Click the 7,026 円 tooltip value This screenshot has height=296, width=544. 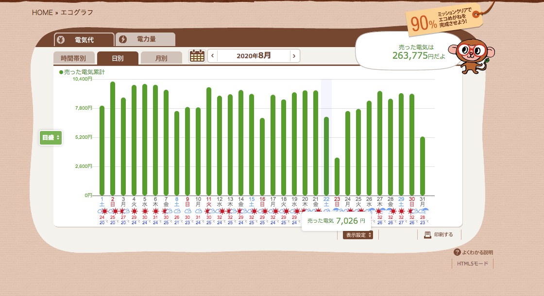pos(350,221)
